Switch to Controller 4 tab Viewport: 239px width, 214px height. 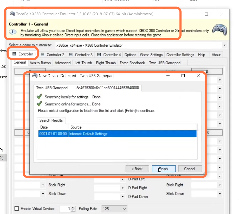click(x=109, y=55)
